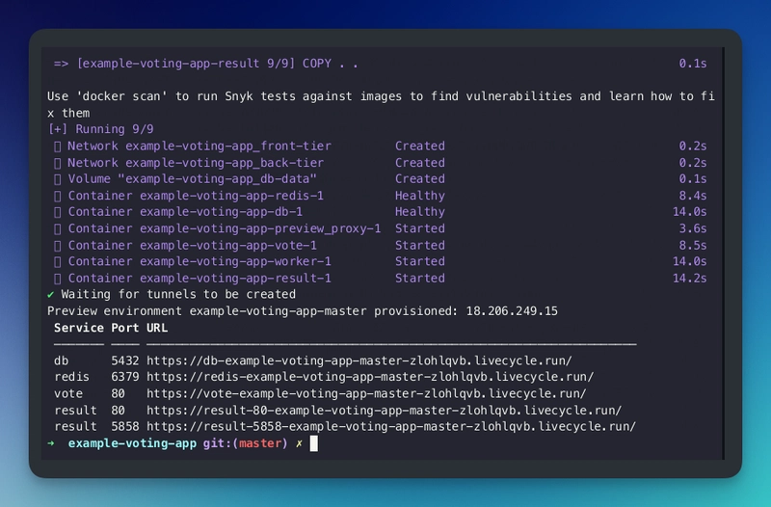Open the result-5858 livecycle.run URL
This screenshot has height=507, width=771.
pyautogui.click(x=390, y=426)
